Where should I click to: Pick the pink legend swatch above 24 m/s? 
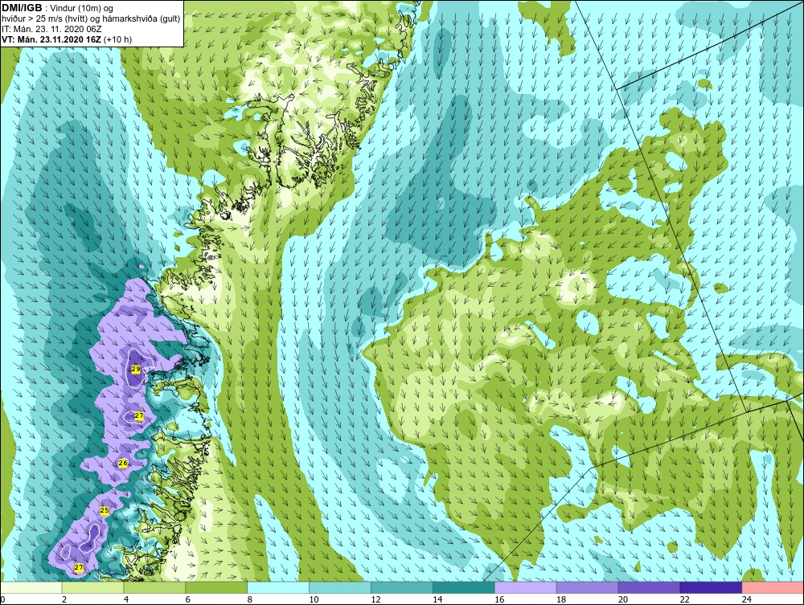773,587
